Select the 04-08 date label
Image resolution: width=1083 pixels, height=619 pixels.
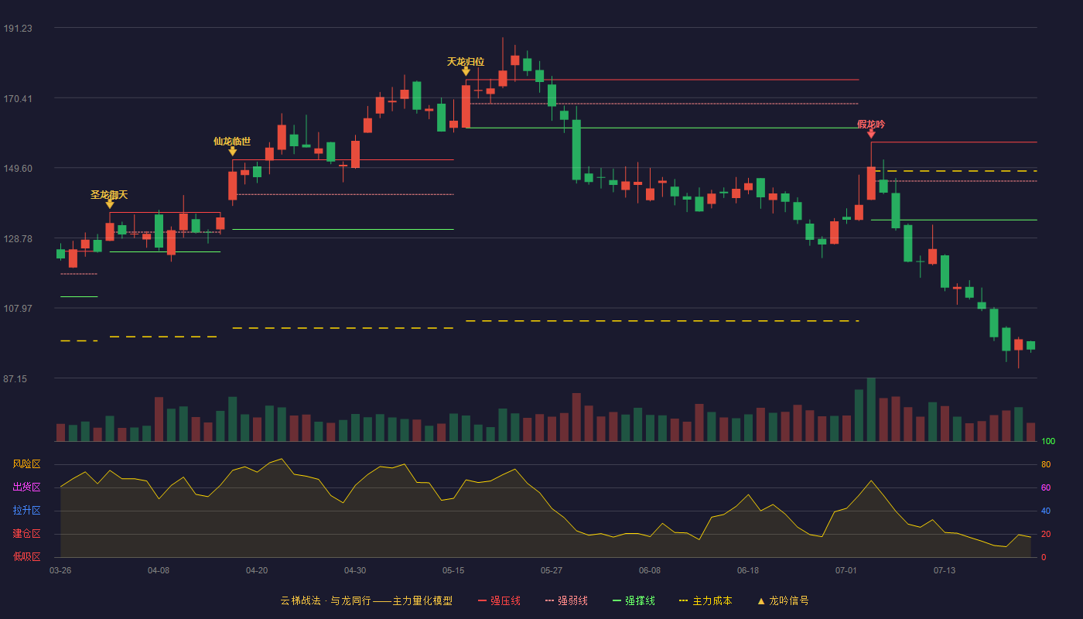point(159,570)
